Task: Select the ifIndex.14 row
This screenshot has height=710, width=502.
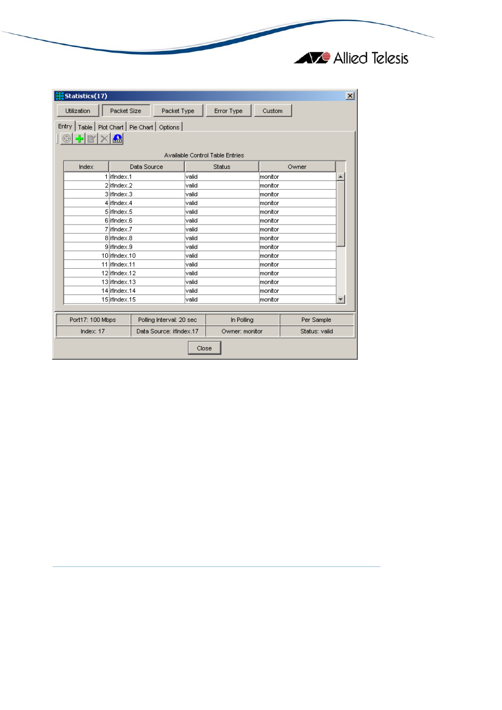Action: click(x=200, y=291)
